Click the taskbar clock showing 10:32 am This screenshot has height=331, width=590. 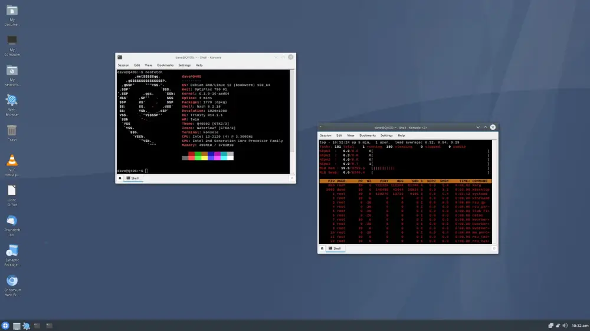tap(580, 326)
